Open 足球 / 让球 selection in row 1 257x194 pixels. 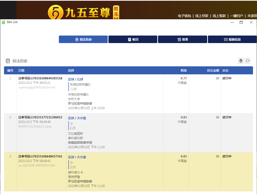[75, 79]
